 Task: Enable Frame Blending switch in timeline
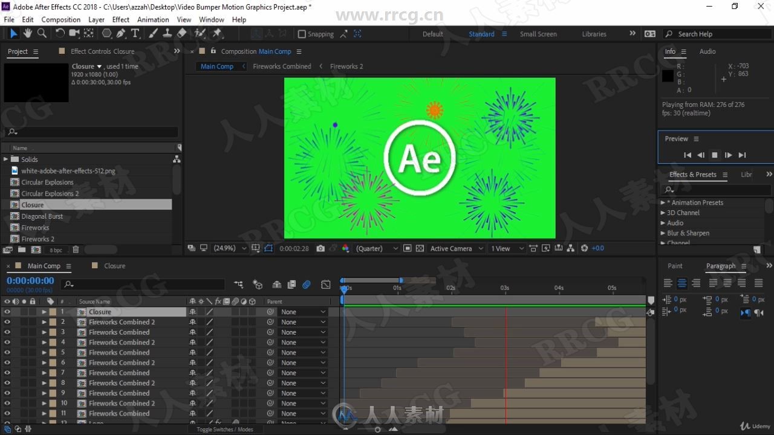(x=291, y=284)
